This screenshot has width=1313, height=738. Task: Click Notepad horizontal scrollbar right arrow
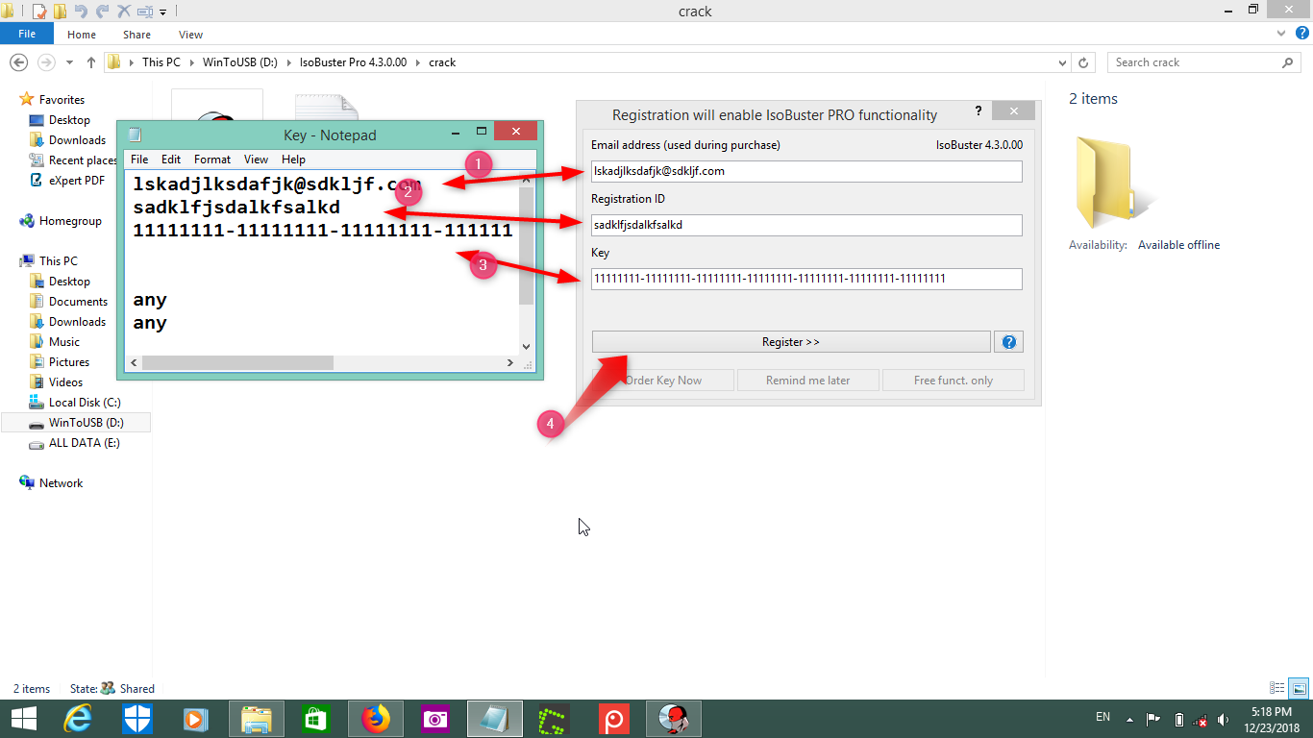tap(510, 363)
